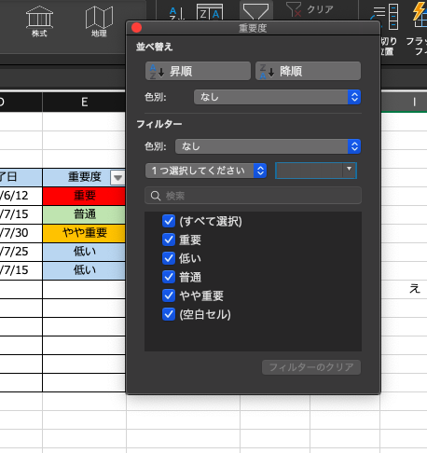Open filter-by-color なし dropdown
The image size is (427, 453).
point(268,146)
